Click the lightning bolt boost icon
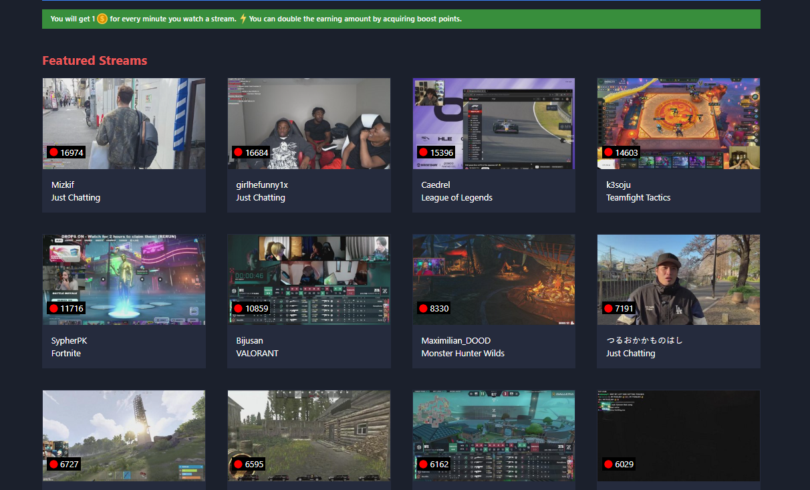810x490 pixels. click(x=243, y=19)
